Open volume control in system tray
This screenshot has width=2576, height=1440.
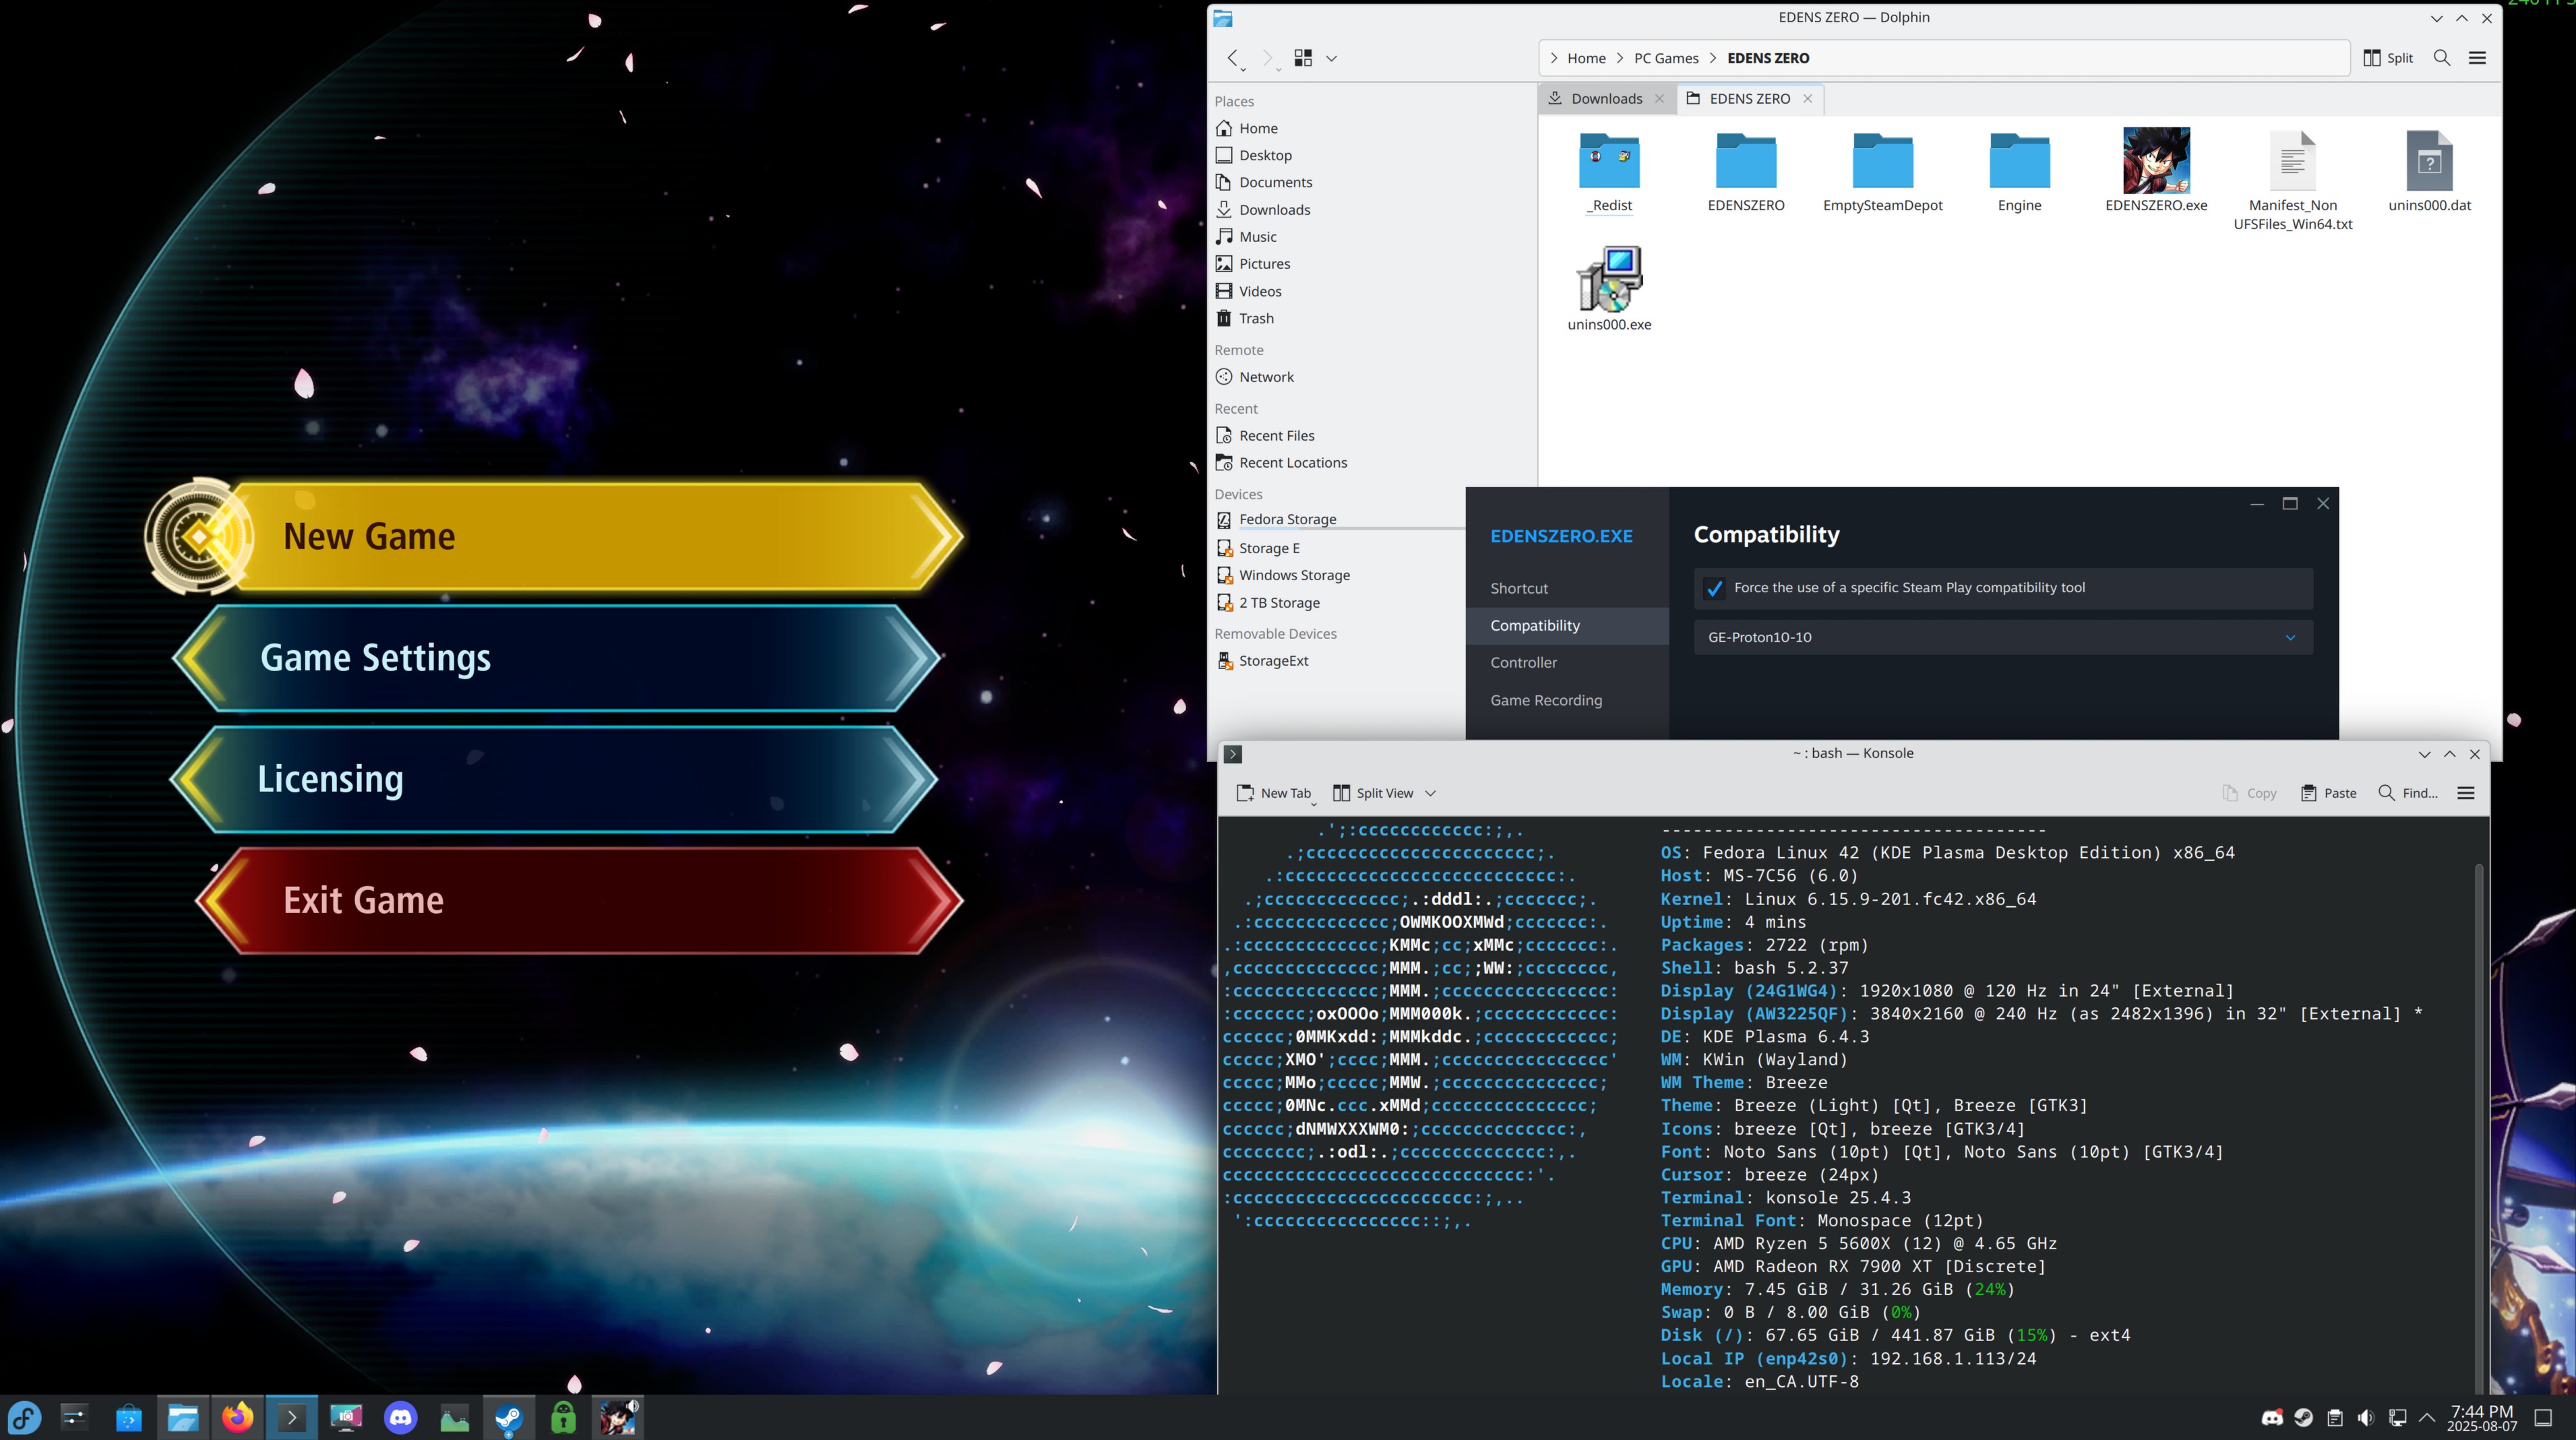[2366, 1417]
